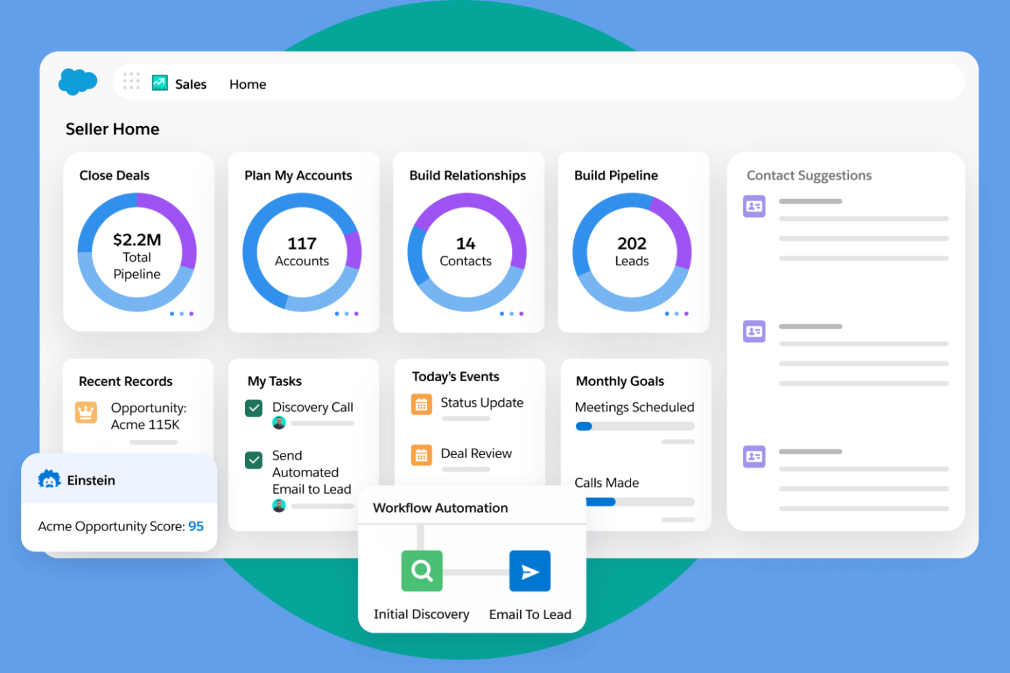This screenshot has height=673, width=1010.
Task: Click the Deal Review calendar icon
Action: [x=421, y=455]
